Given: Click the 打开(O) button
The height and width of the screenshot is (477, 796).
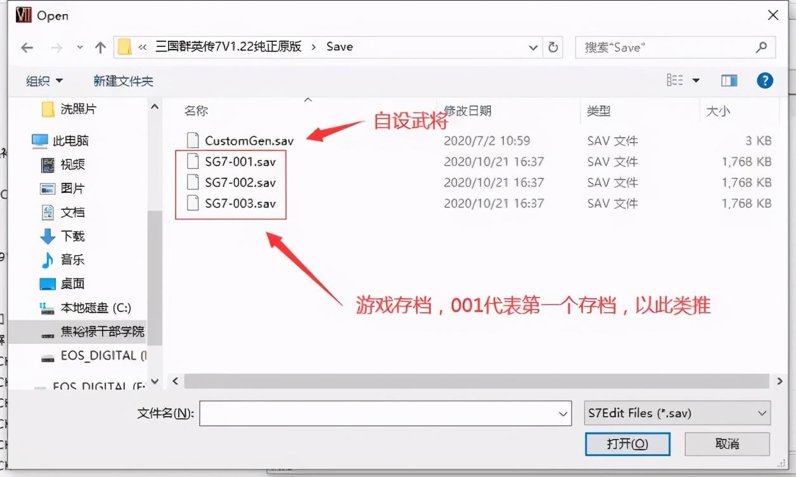Looking at the screenshot, I should [627, 443].
